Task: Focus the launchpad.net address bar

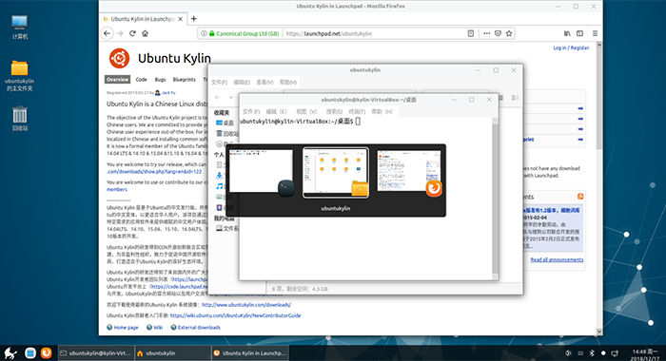Action: (x=374, y=33)
